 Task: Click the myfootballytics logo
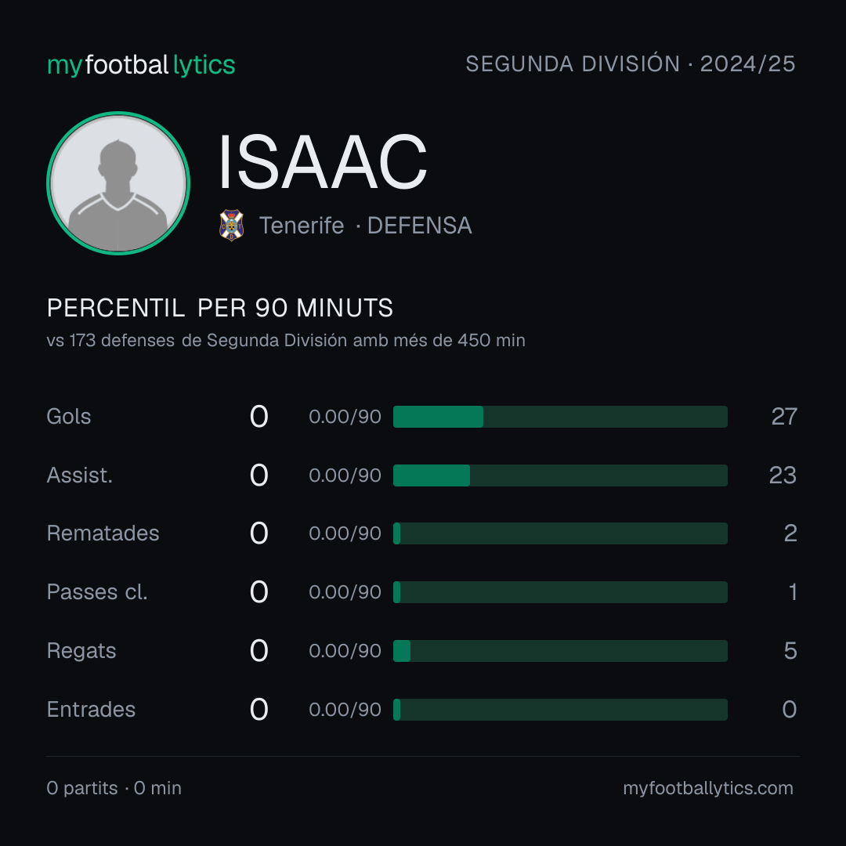tap(141, 65)
